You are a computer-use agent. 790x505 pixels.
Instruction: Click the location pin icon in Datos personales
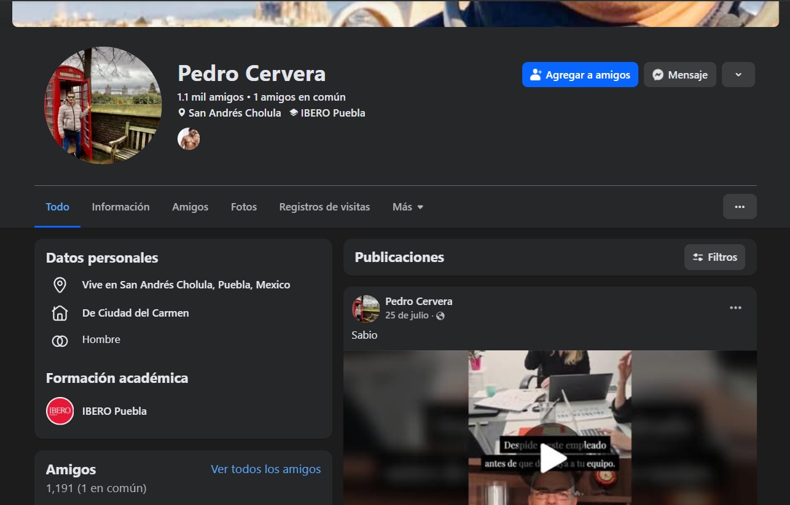(60, 285)
